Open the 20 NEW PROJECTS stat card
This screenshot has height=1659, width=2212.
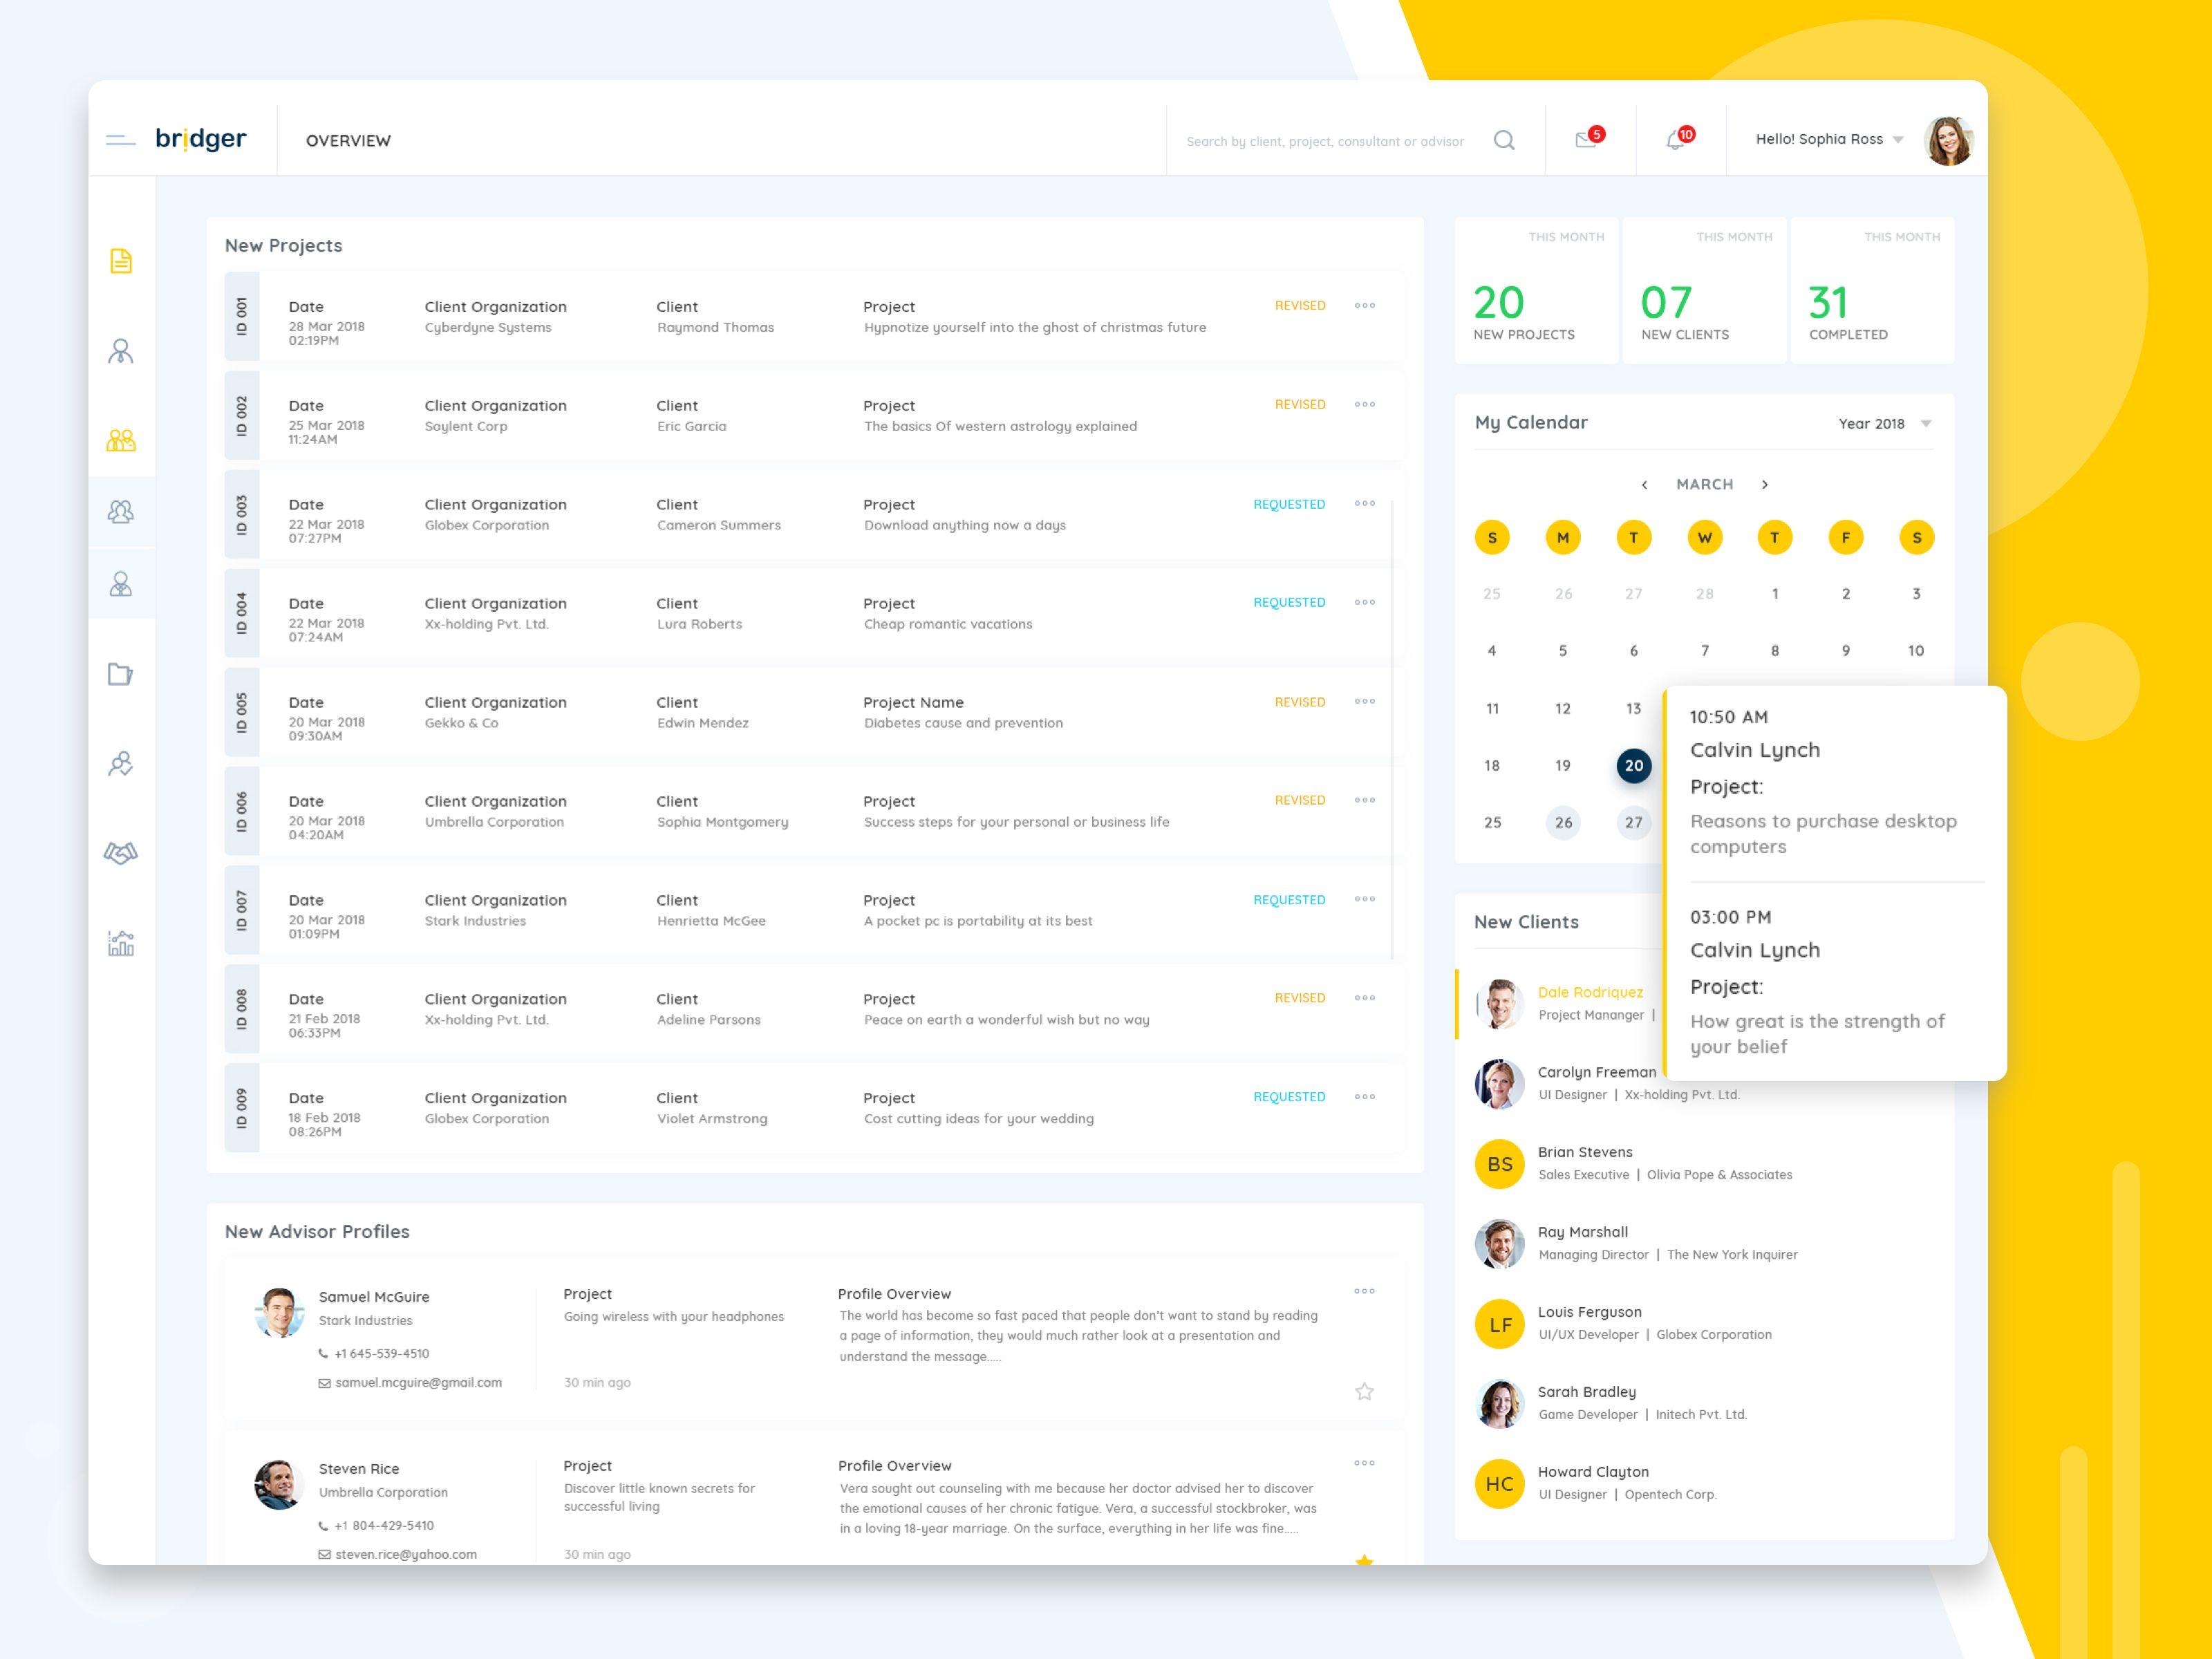[1536, 291]
